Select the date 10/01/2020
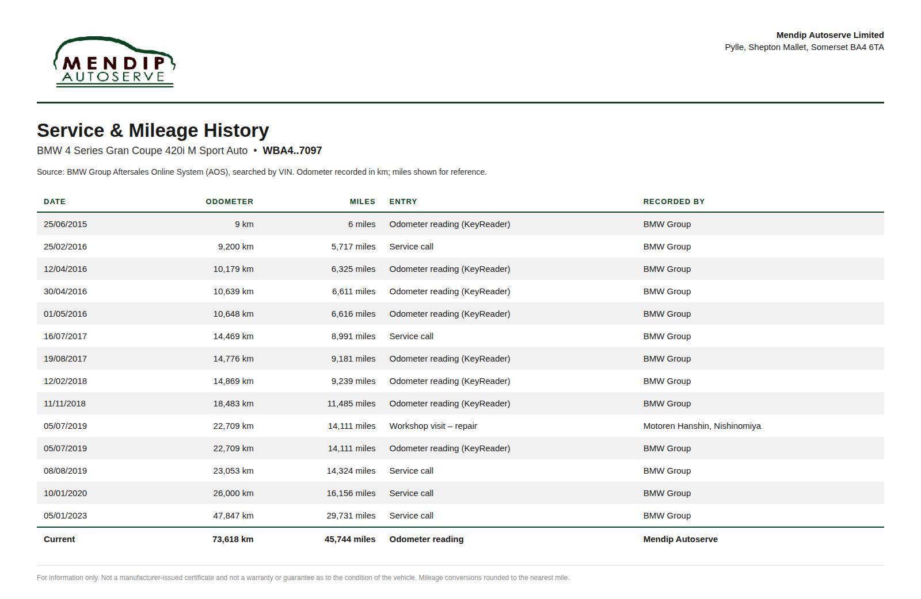Image resolution: width=921 pixels, height=599 pixels. click(x=66, y=493)
